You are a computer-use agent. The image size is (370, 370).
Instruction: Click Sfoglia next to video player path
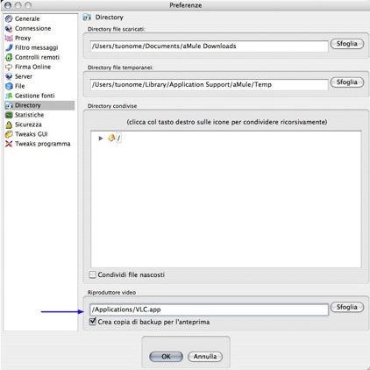[x=347, y=307]
